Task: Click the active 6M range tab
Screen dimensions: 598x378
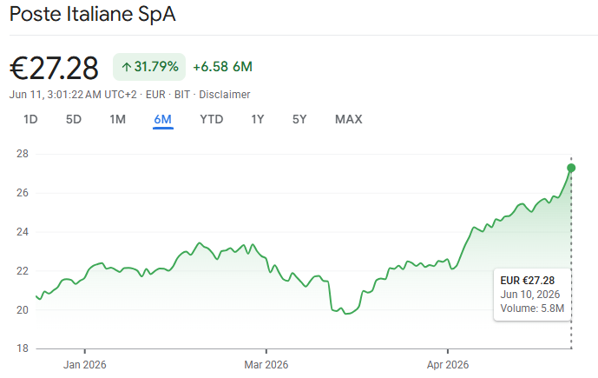Action: click(x=163, y=120)
